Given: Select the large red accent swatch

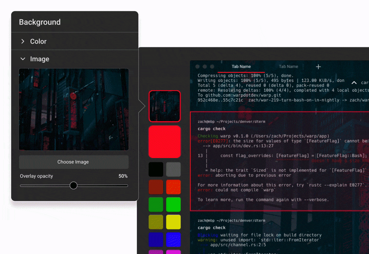Looking at the screenshot, I should click(164, 141).
